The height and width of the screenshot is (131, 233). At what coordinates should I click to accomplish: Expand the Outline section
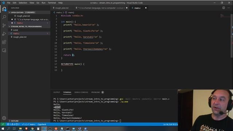(x=29, y=121)
